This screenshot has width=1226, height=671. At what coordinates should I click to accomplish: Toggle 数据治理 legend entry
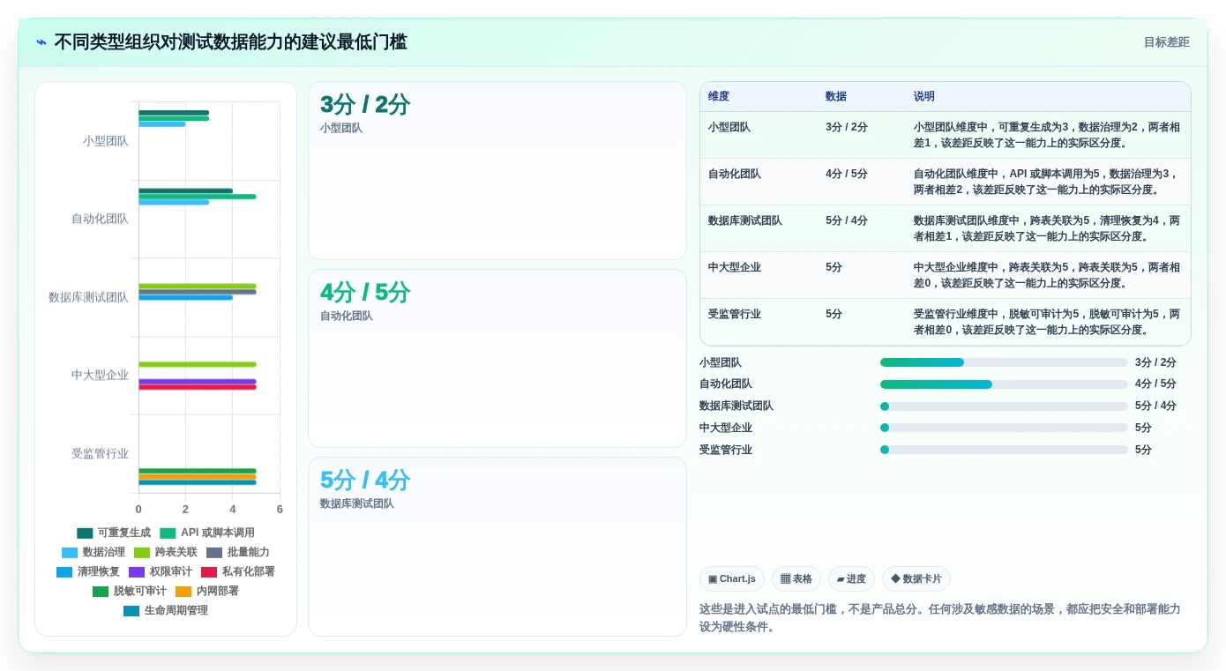pos(93,552)
